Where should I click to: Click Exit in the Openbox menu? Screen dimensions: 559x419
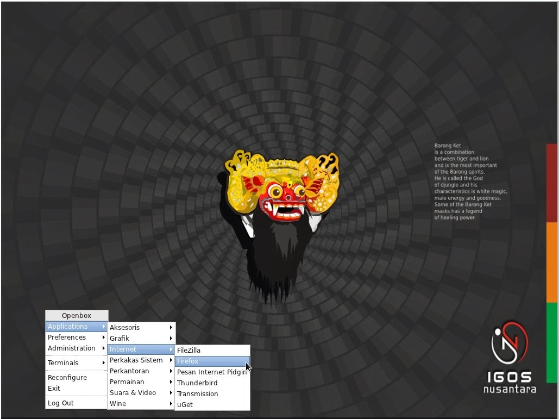click(x=54, y=388)
